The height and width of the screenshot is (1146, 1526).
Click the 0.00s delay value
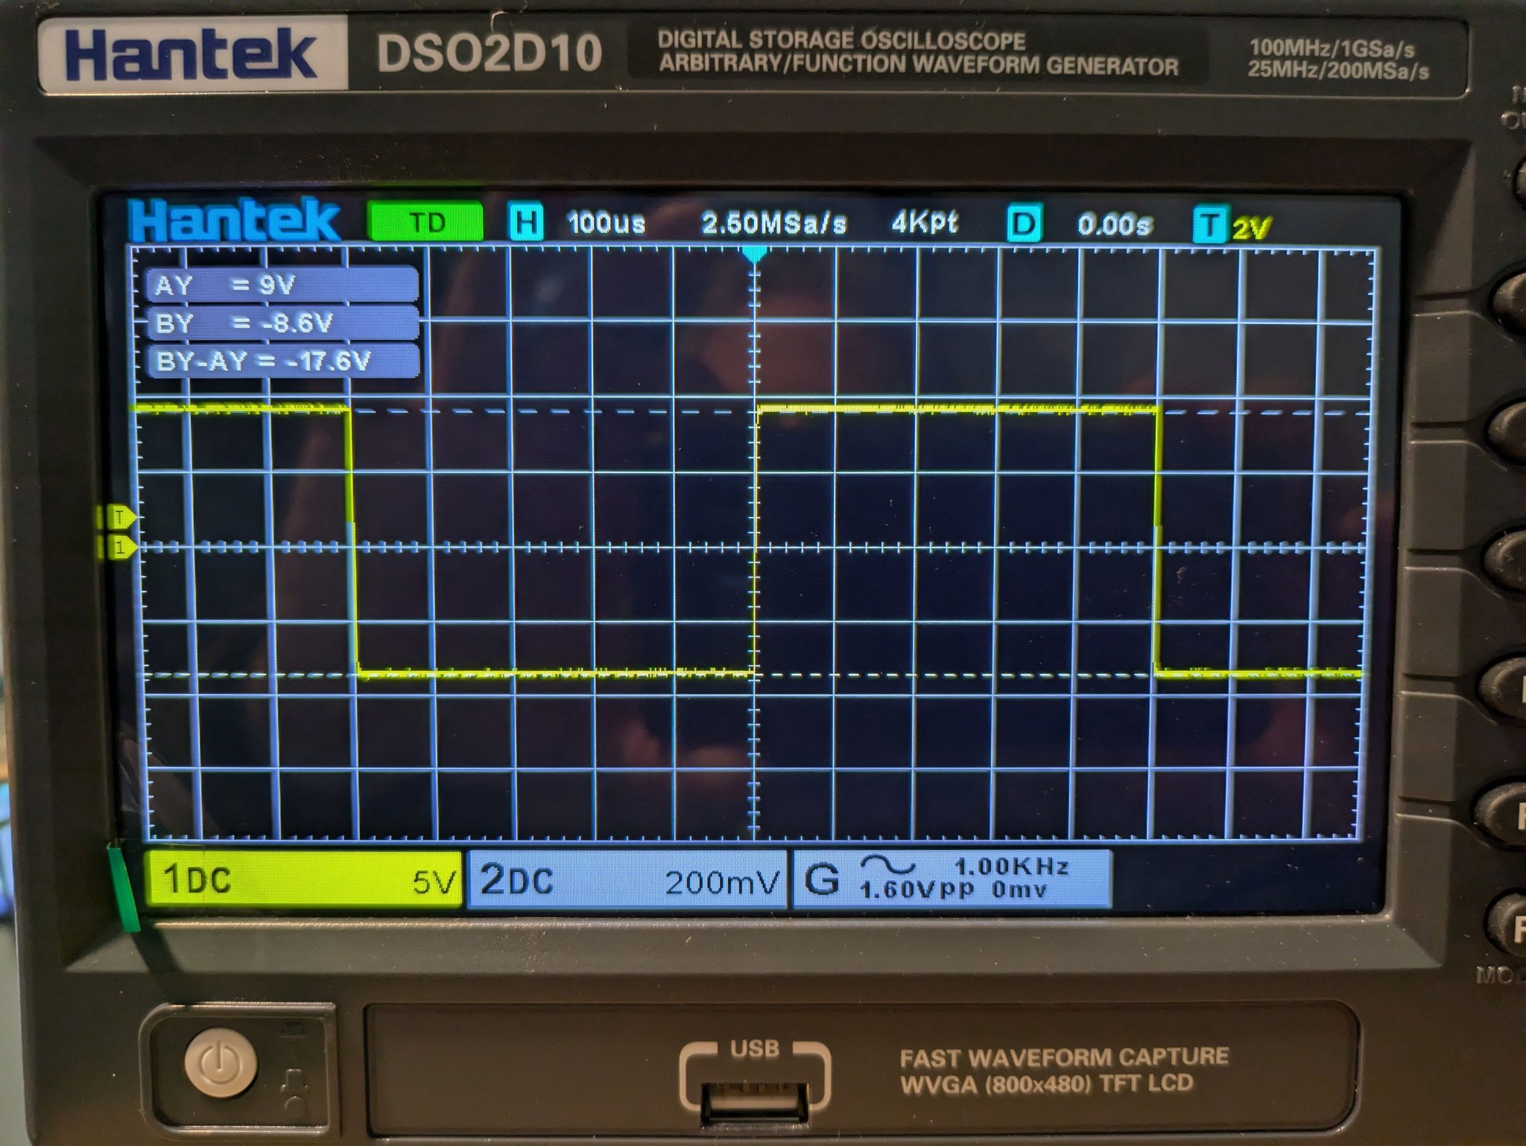coord(1114,224)
